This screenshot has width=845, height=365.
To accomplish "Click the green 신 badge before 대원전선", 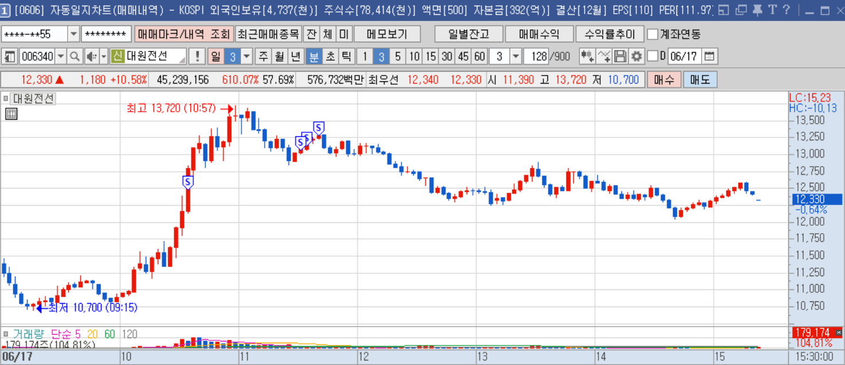I will tap(118, 56).
